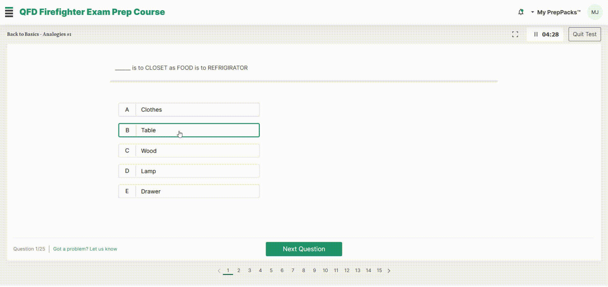Jump to question 8
Screen dimensions: 608x287
point(304,270)
